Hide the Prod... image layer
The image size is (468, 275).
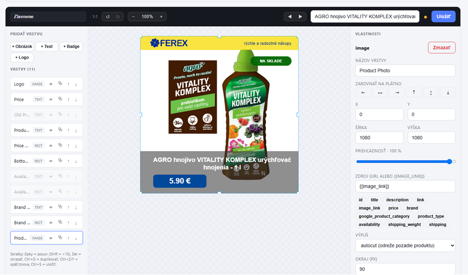tap(51, 238)
